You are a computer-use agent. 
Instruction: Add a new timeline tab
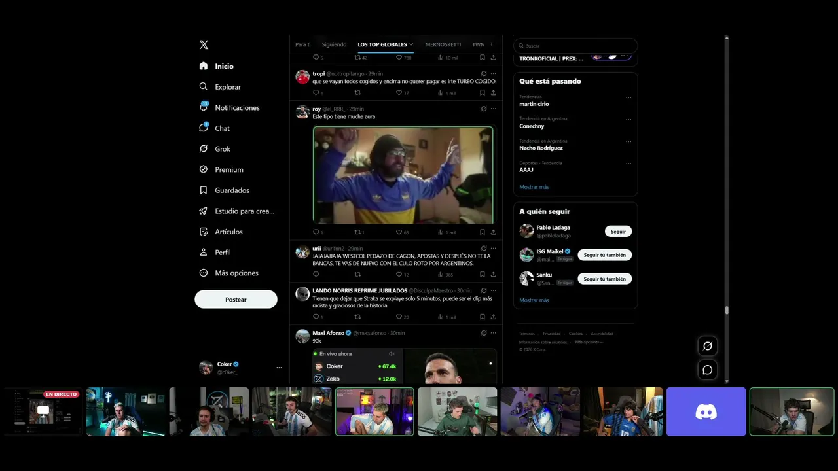click(x=492, y=44)
